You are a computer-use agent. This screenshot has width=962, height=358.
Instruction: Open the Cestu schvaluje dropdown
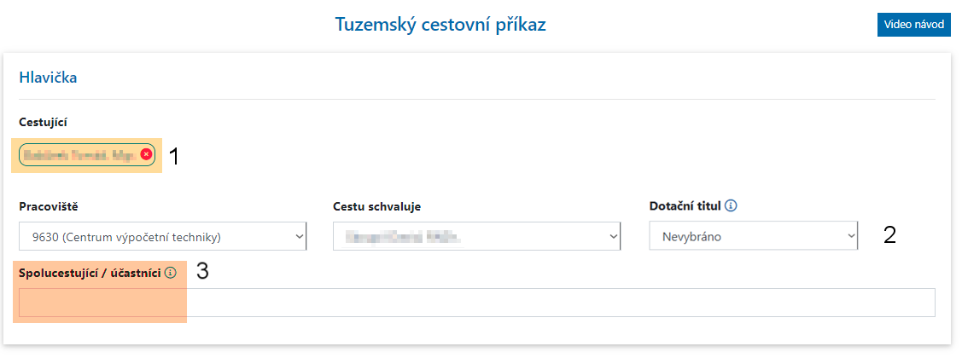pyautogui.click(x=476, y=236)
